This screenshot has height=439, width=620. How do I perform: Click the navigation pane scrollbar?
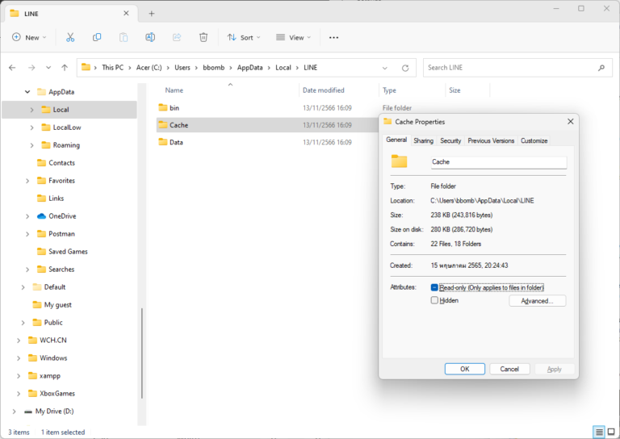[142, 353]
